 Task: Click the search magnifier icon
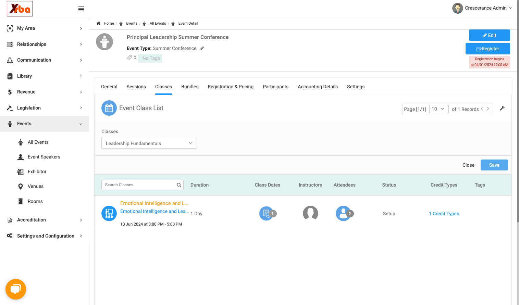pyautogui.click(x=179, y=185)
